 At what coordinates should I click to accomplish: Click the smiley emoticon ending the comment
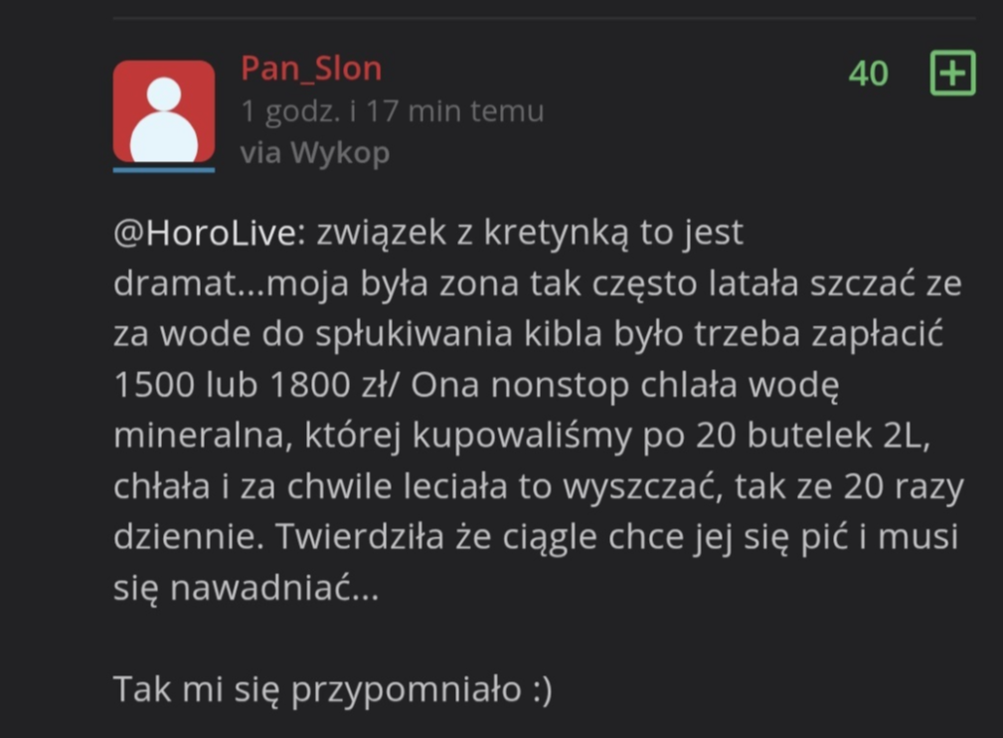tap(542, 690)
